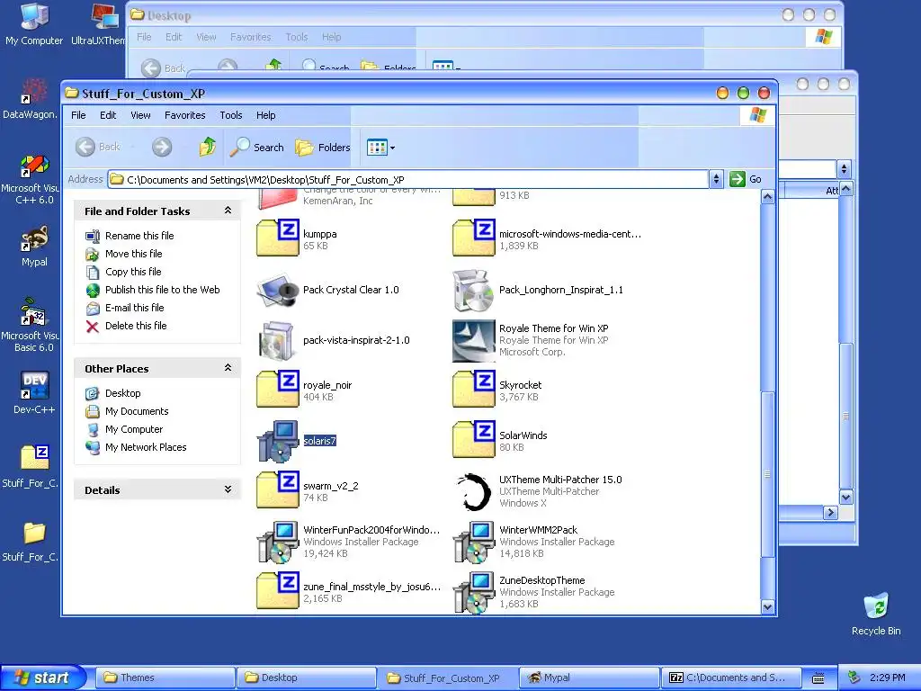Select ZuneDesktopTheme installer icon
The image size is (921, 691).
474,592
